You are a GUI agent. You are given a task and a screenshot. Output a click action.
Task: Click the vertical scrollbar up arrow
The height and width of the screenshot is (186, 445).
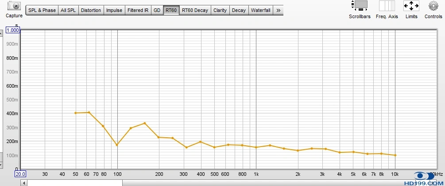coord(1,33)
